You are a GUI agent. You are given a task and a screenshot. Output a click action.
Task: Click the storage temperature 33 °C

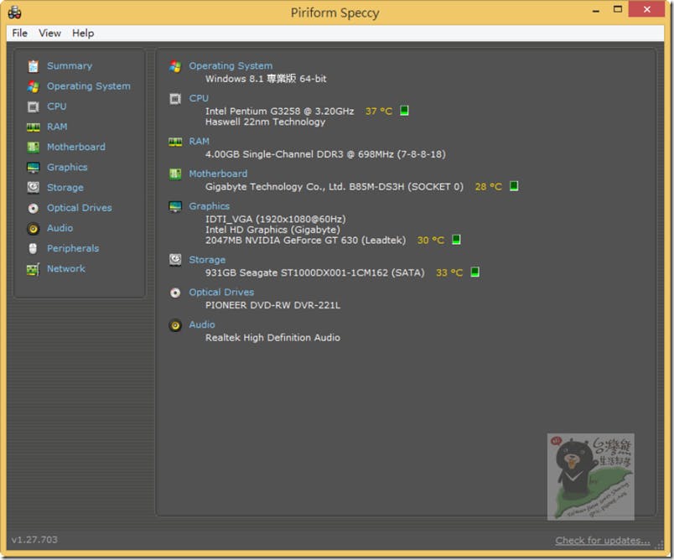coord(449,273)
